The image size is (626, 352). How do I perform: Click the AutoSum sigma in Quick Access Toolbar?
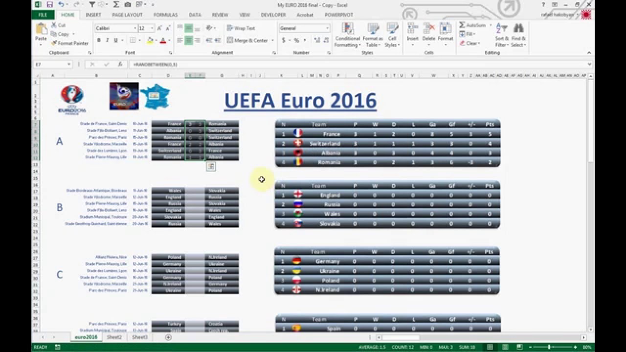pos(116,4)
